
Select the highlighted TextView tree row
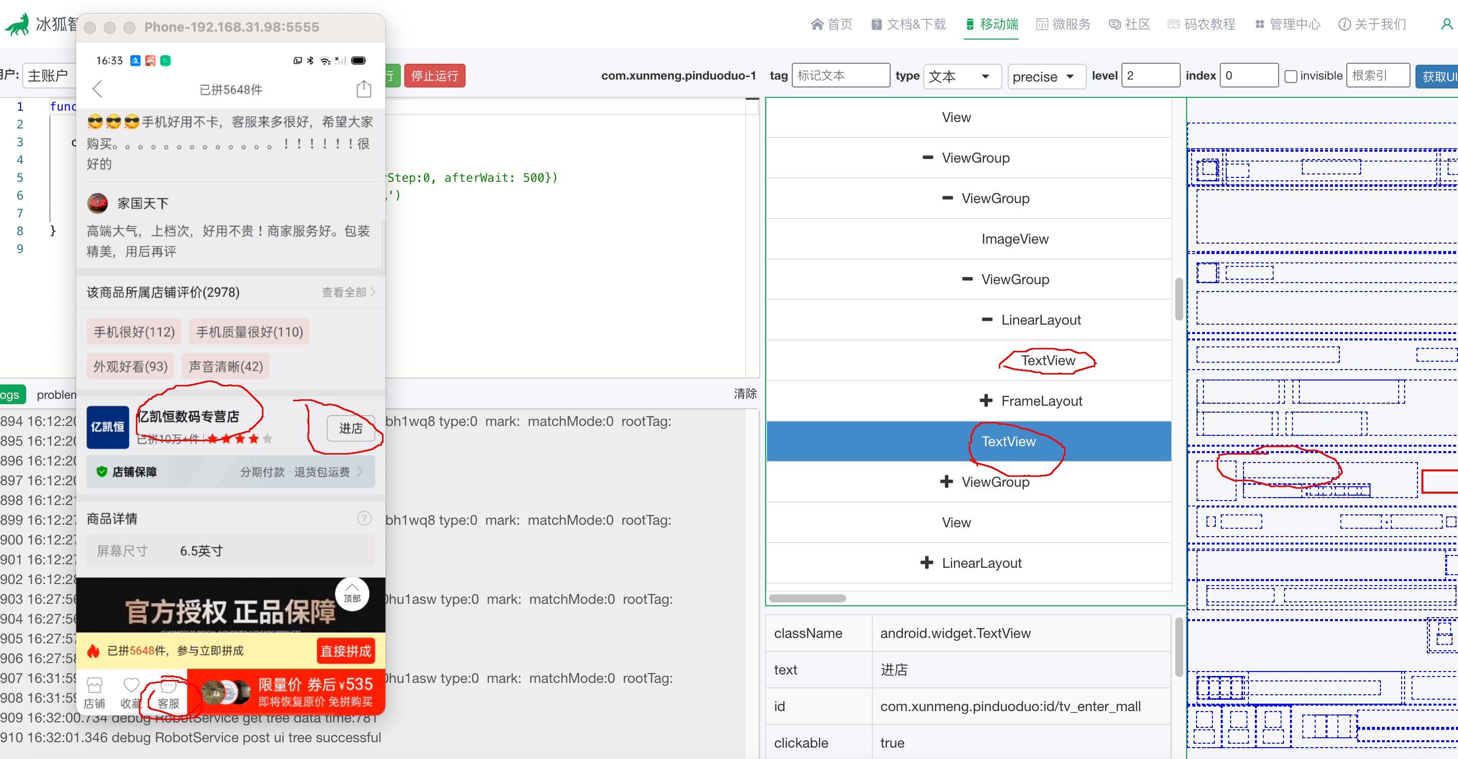click(x=969, y=441)
